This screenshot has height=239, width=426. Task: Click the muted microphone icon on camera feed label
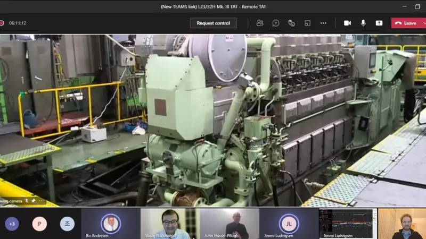(x=27, y=201)
